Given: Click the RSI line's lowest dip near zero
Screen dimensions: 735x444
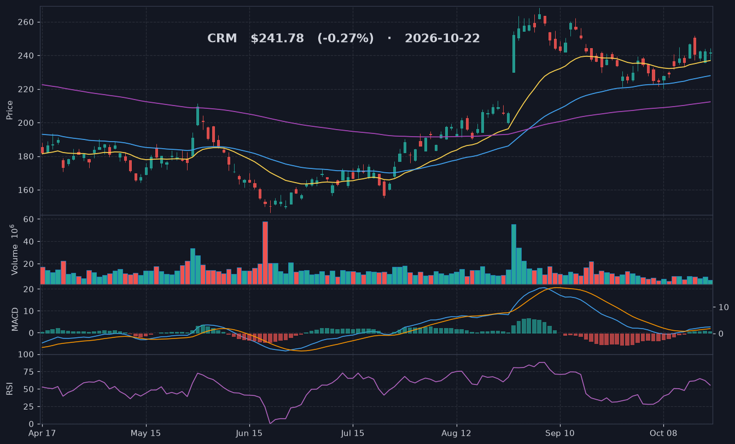Looking at the screenshot, I should point(270,423).
